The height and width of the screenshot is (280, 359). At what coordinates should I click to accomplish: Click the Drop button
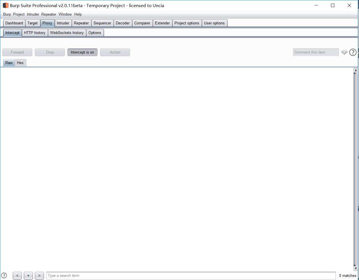pyautogui.click(x=50, y=52)
